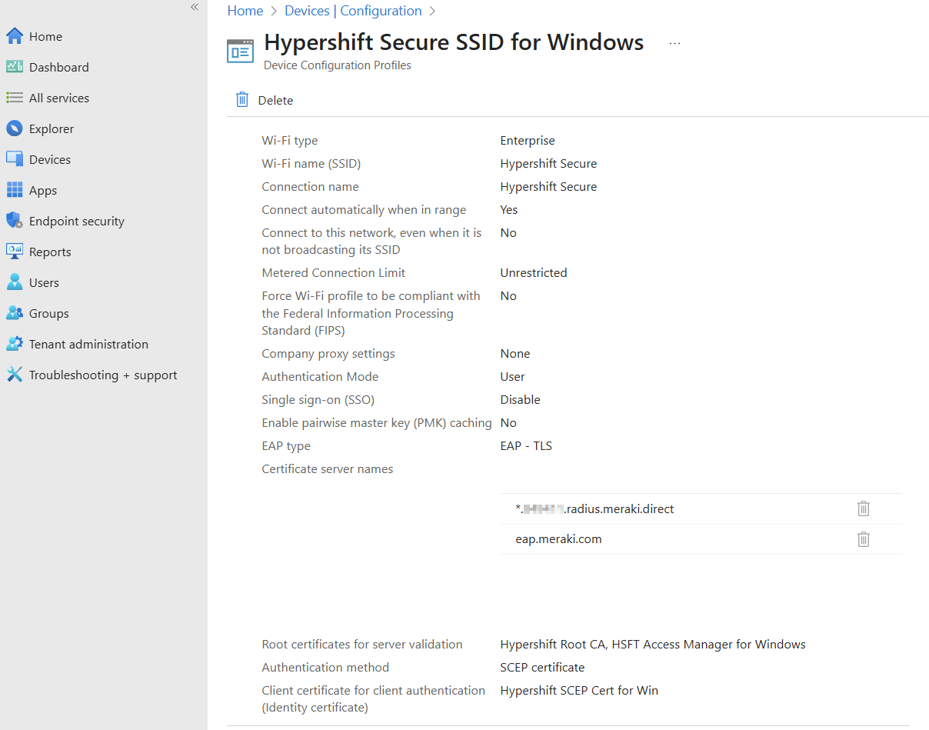Click trash icon beside radius.meraki.direct entry

pos(864,508)
